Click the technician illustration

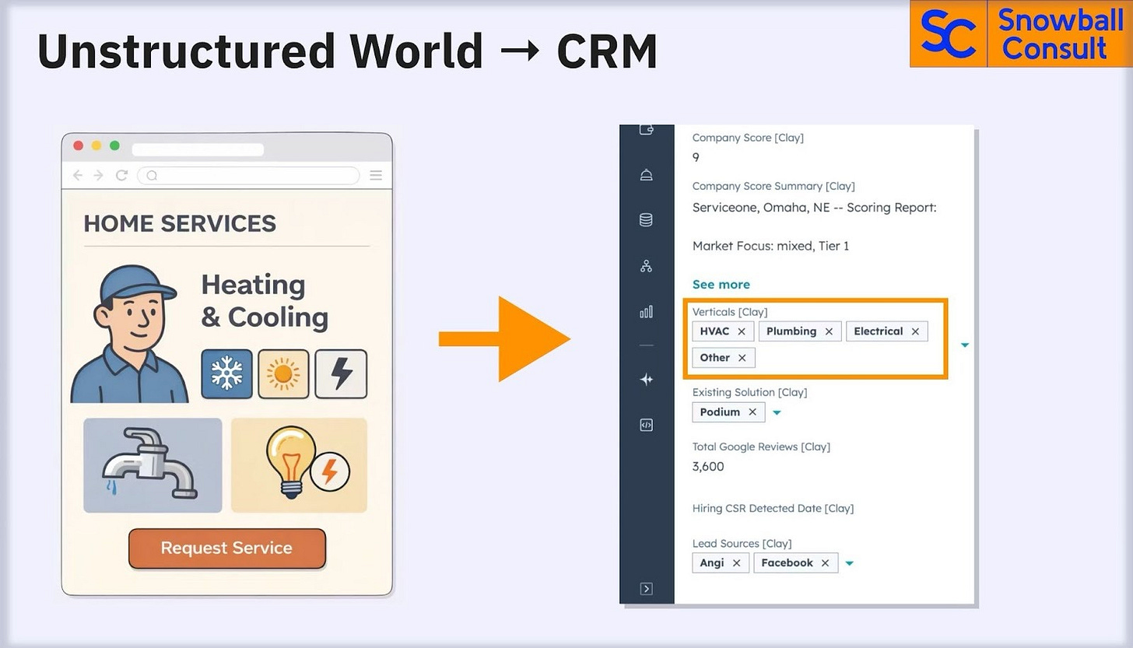coord(129,335)
